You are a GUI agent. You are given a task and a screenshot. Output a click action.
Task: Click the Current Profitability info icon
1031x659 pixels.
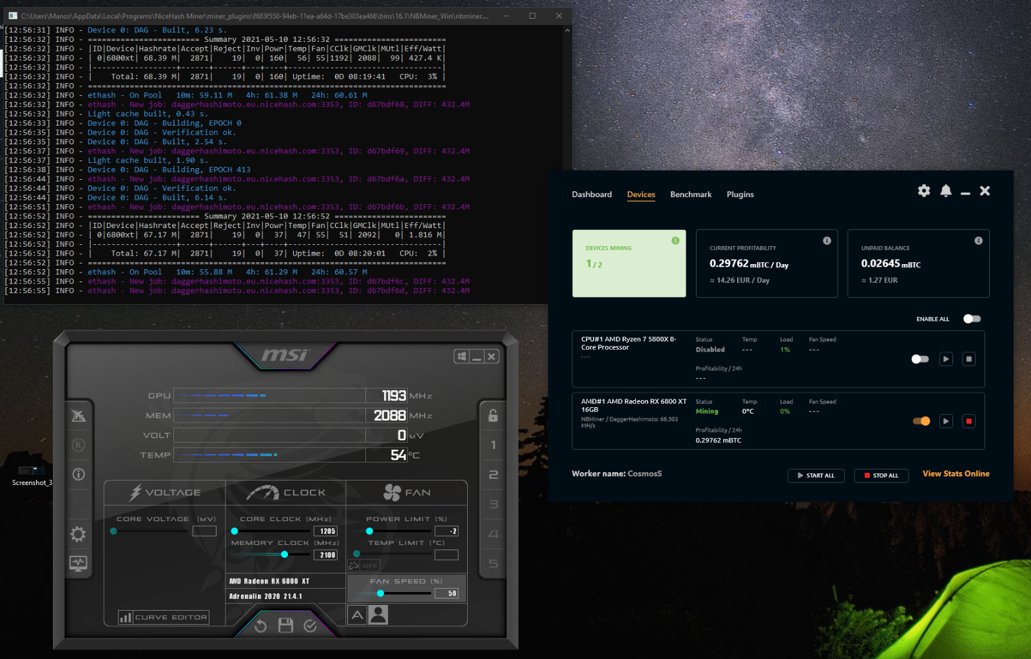pyautogui.click(x=827, y=240)
